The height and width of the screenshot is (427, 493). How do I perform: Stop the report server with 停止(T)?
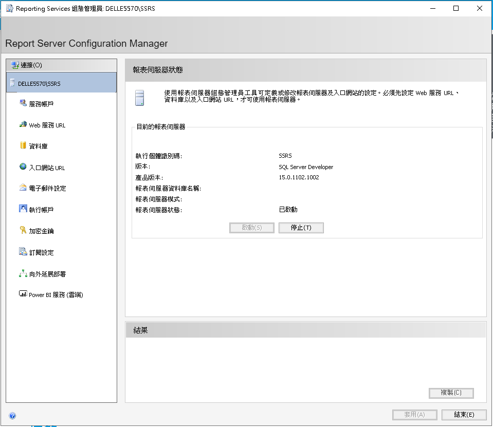[301, 228]
